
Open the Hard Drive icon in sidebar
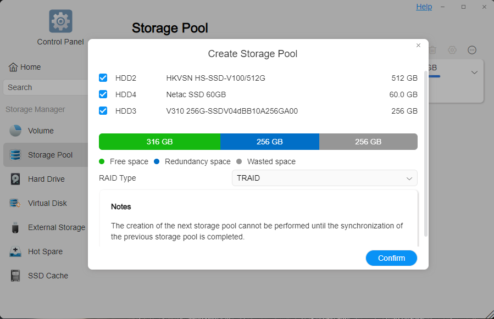[15, 179]
